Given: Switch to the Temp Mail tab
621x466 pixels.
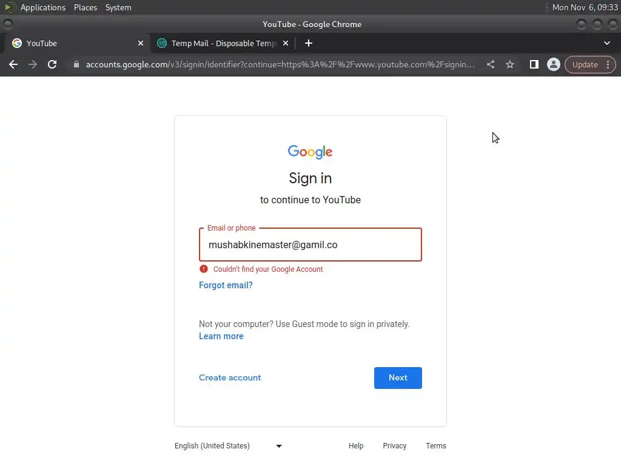Looking at the screenshot, I should click(x=223, y=43).
